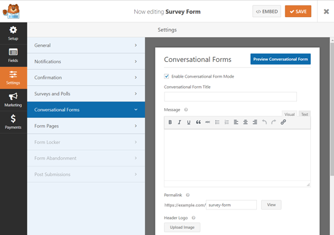Toggle bold formatting in Message editor
The height and width of the screenshot is (235, 334).
[170, 122]
